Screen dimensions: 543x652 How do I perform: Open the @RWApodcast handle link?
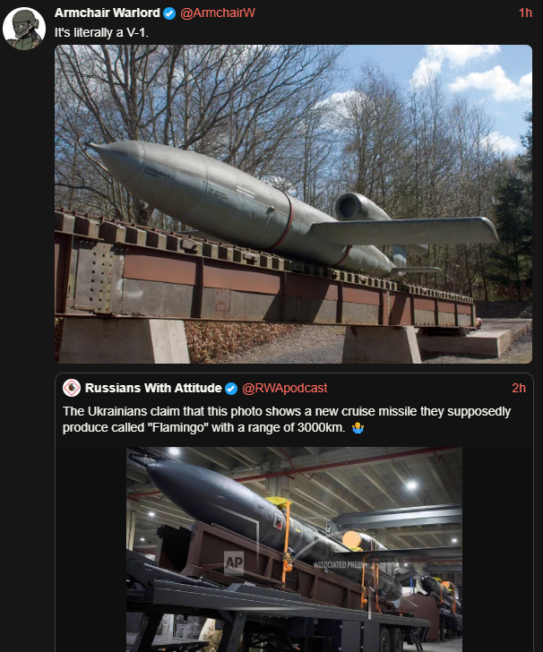(285, 388)
